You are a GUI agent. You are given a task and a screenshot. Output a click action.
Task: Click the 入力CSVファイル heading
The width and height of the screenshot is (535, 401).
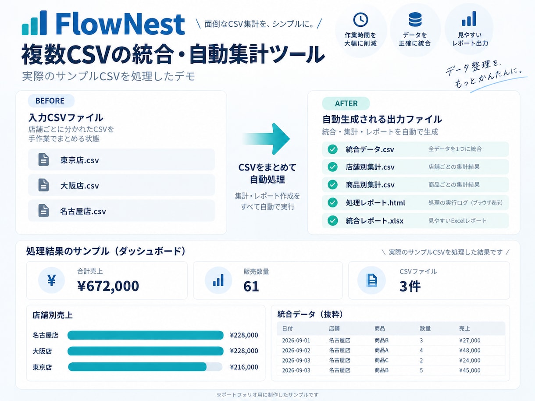point(66,117)
